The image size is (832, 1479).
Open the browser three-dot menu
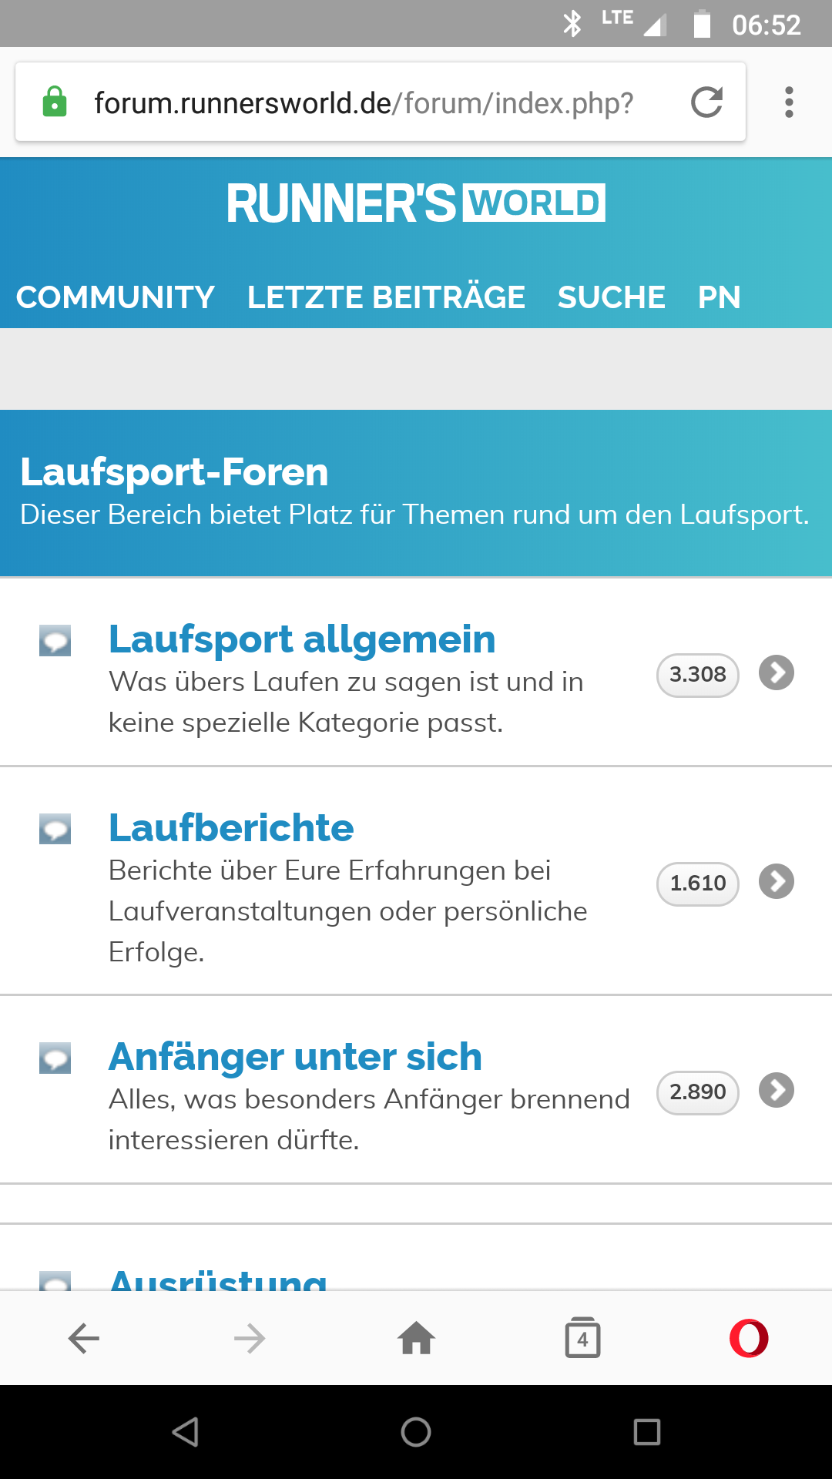click(789, 102)
